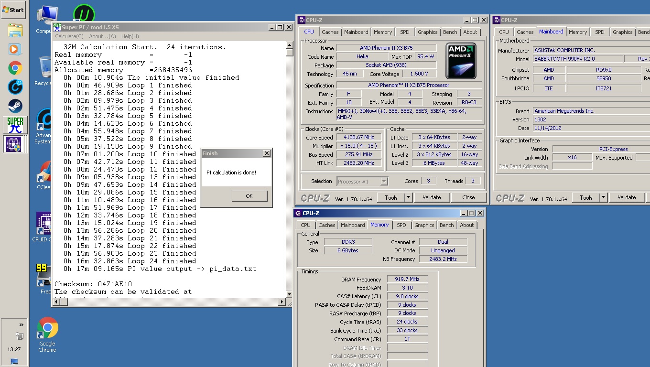Open Chrome from the taskbar
650x367 pixels.
tap(15, 68)
